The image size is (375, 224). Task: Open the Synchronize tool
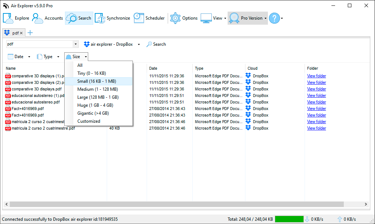(113, 18)
